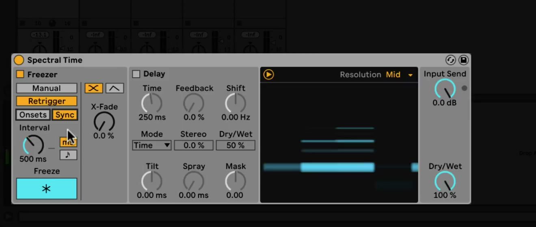Viewport: 536px width, 227px height.
Task: Click the delay Time knob
Action: coord(151,103)
